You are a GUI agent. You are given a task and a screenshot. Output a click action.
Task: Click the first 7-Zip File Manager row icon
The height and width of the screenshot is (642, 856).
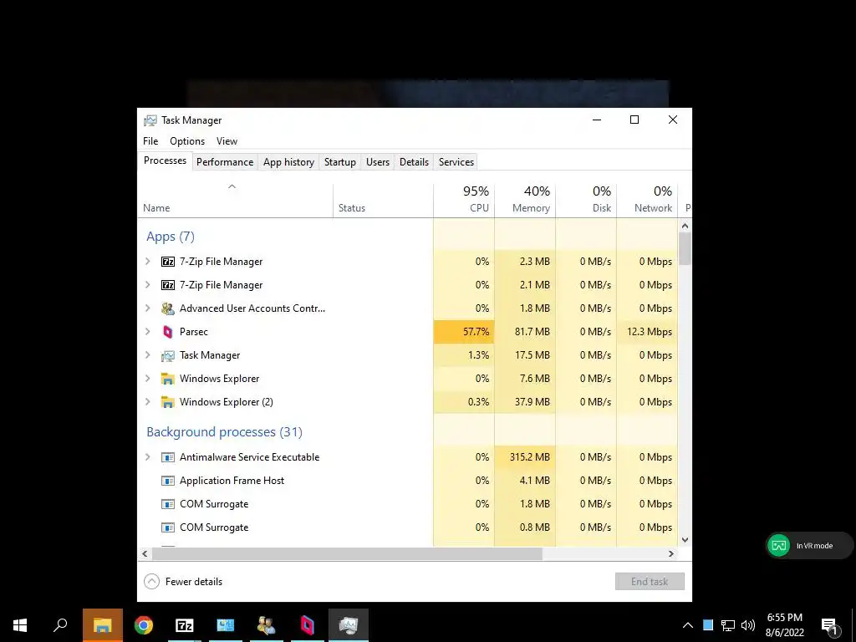coord(167,262)
